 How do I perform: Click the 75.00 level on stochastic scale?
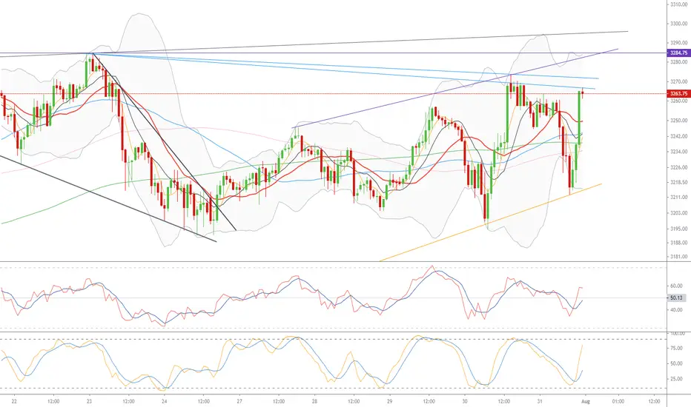pyautogui.click(x=676, y=349)
